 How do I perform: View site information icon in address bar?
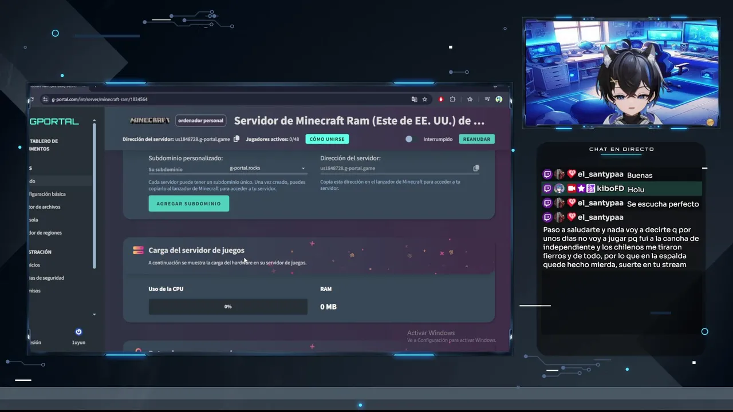(x=46, y=100)
